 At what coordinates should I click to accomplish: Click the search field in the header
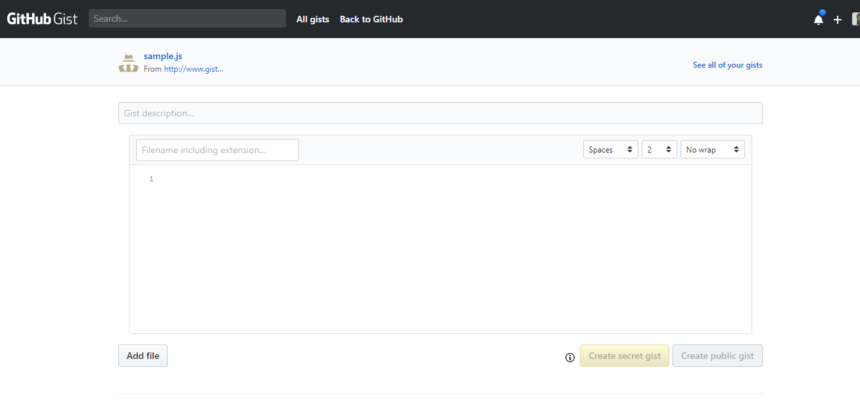(187, 18)
